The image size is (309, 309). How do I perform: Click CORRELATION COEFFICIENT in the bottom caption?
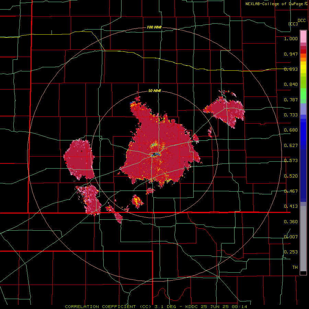100,307
